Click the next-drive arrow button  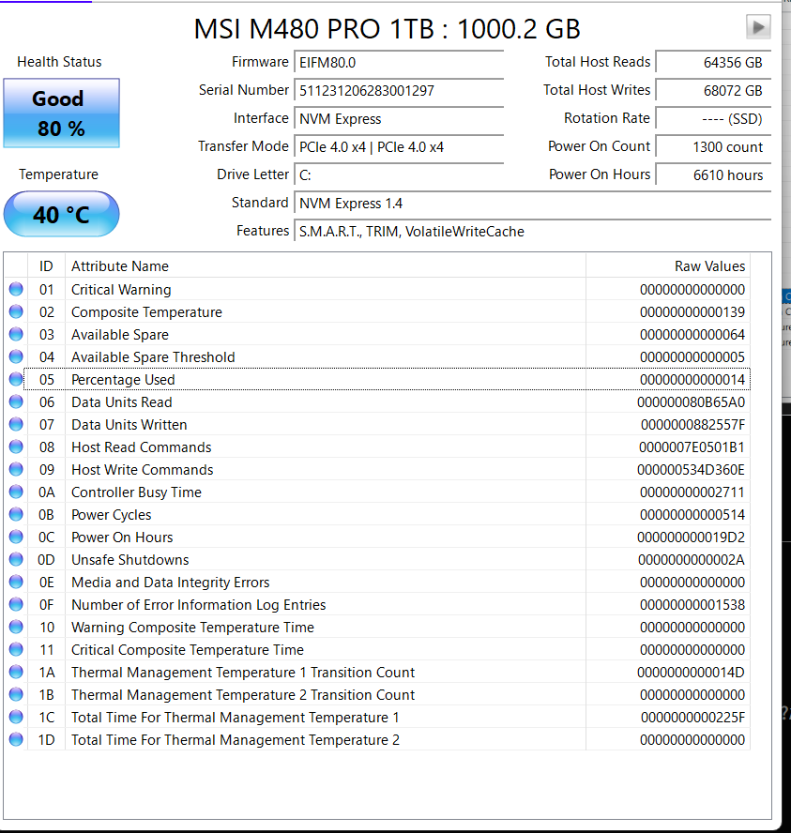758,26
